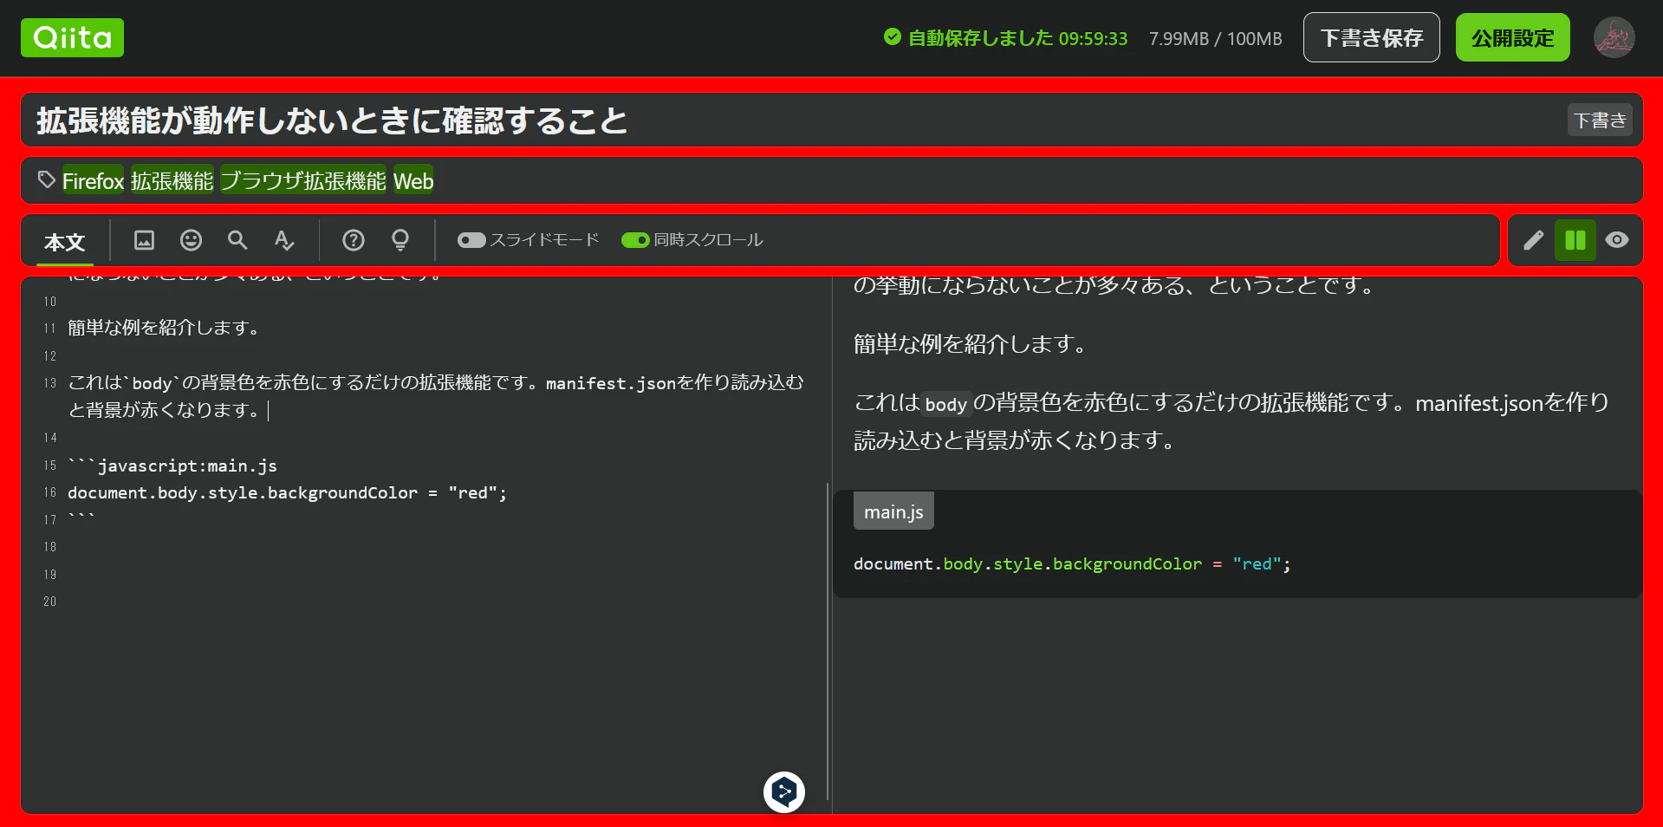Viewport: 1663px width, 827px height.
Task: Click the green autosave checkmark icon
Action: (x=893, y=37)
